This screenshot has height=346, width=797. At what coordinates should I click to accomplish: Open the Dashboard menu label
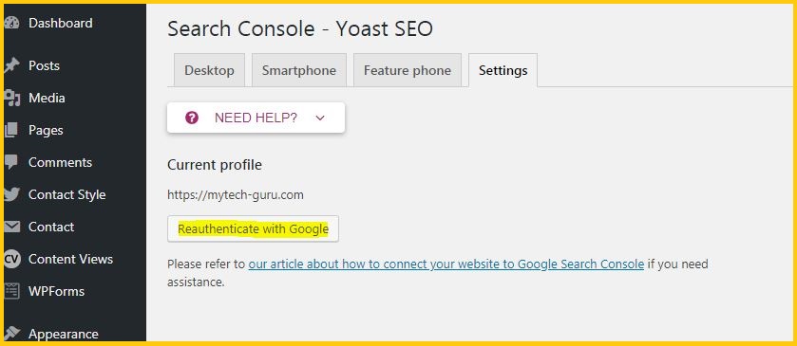61,23
